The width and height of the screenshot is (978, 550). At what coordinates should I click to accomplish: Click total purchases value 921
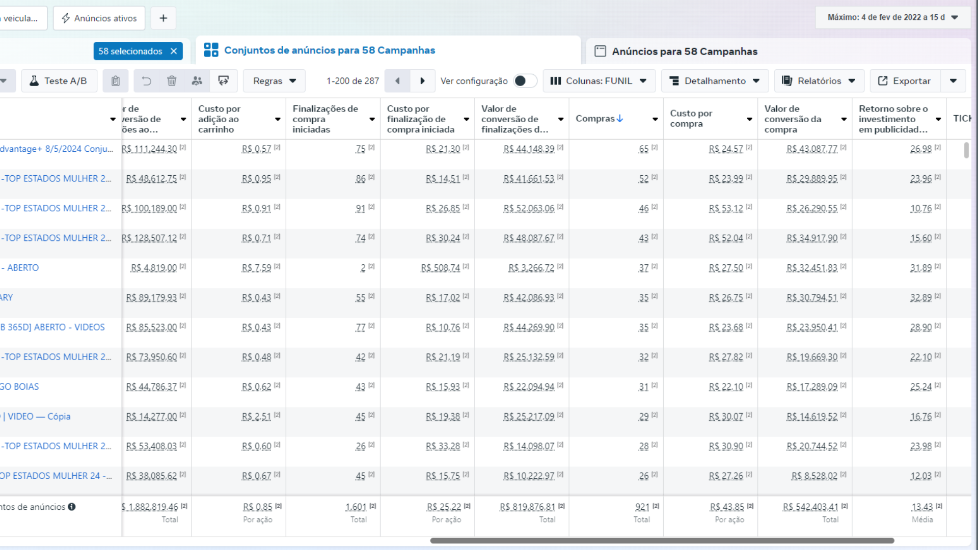(x=642, y=507)
